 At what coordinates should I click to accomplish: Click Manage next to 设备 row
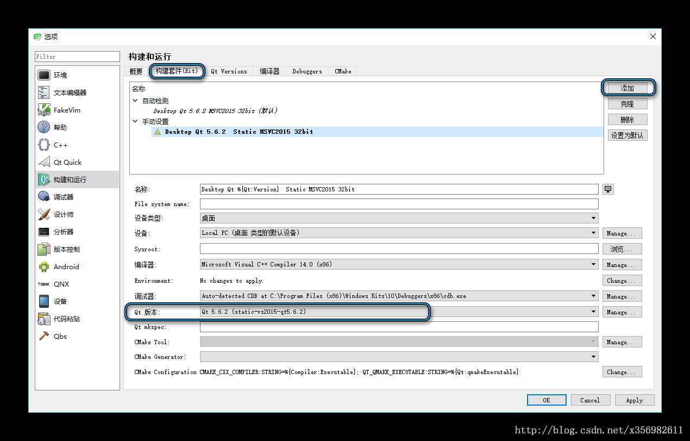coord(622,233)
